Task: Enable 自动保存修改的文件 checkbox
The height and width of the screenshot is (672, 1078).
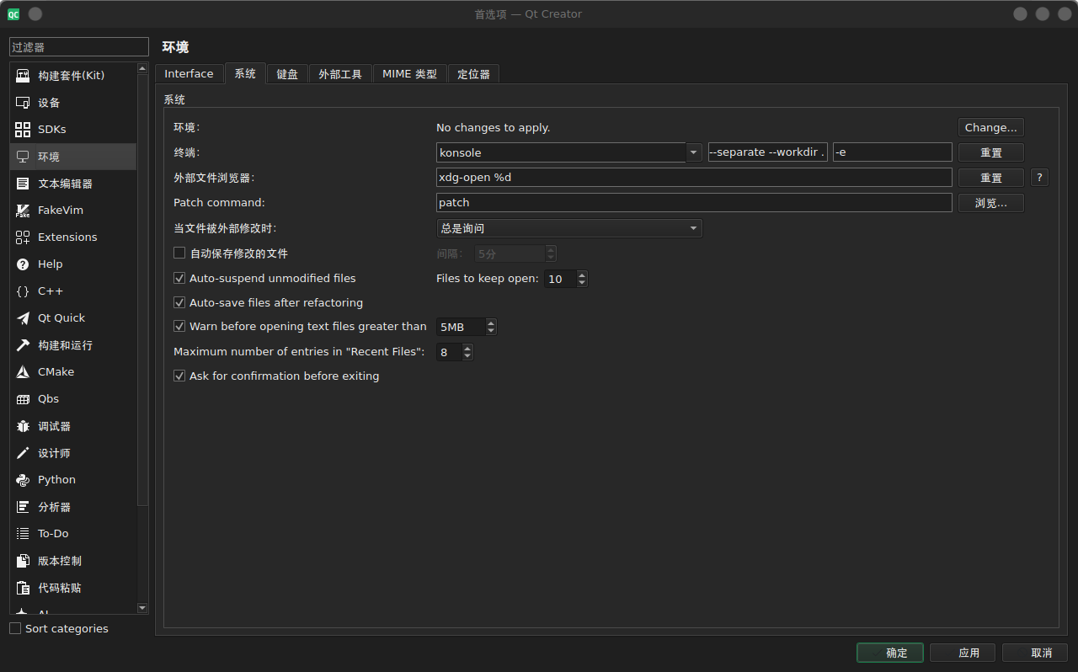Action: point(179,253)
